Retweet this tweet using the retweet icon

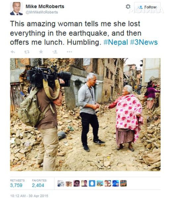(27, 52)
